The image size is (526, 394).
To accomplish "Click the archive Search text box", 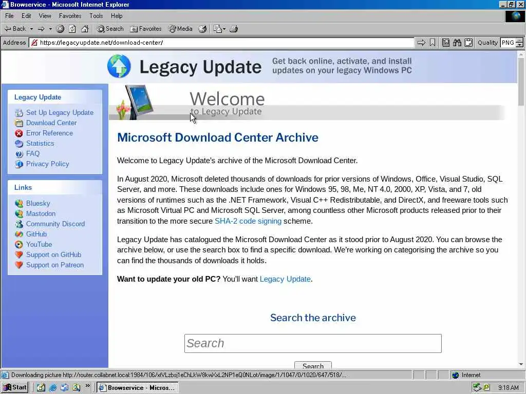I will coord(313,343).
